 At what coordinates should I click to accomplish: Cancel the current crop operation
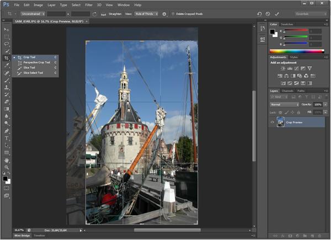coord(268,14)
